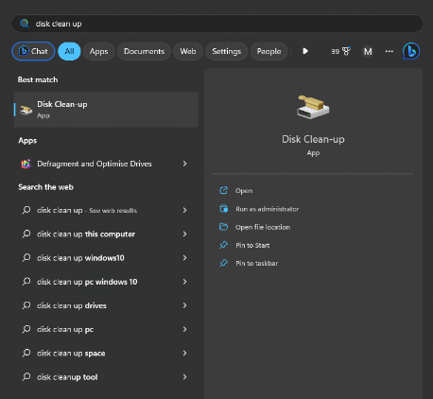Image resolution: width=433 pixels, height=399 pixels.
Task: Switch to the Settings filter tab
Action: pos(227,51)
